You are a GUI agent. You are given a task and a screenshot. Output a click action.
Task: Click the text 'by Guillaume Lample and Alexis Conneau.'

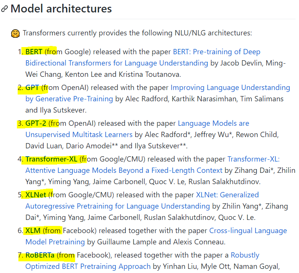[x=156, y=242]
